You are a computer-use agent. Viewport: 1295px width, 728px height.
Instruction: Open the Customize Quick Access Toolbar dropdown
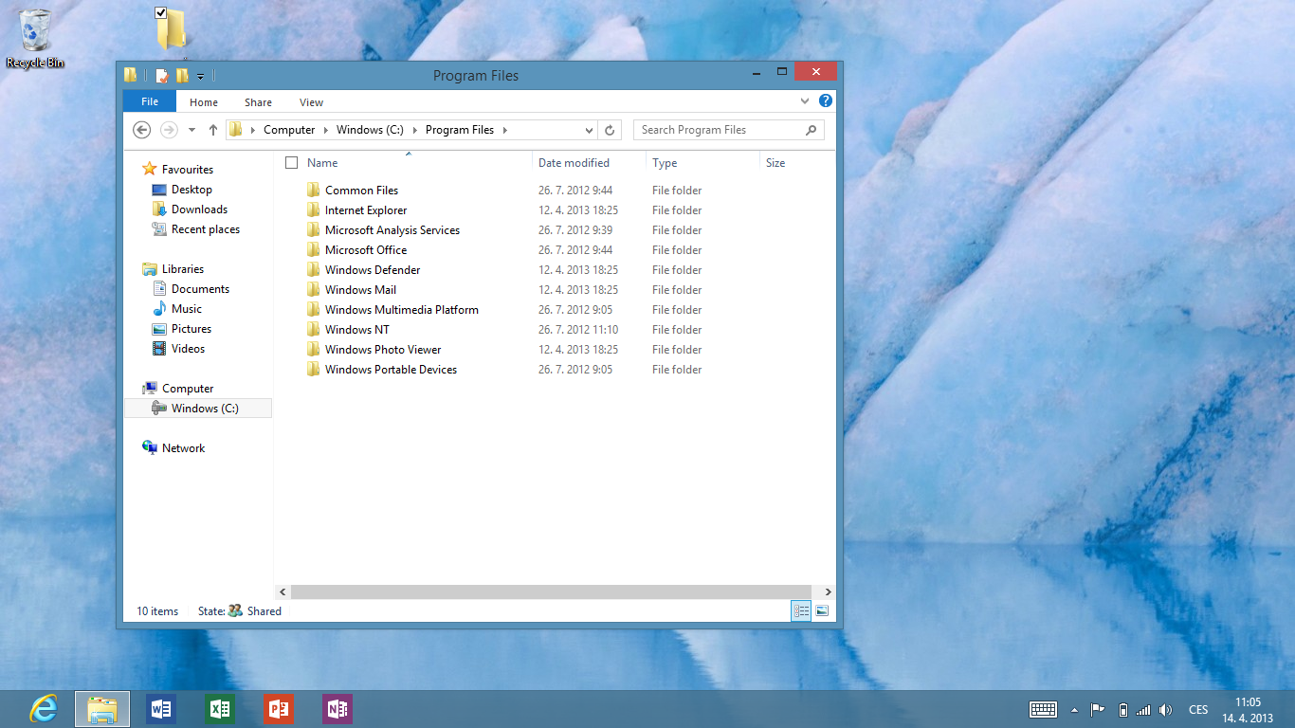click(x=200, y=77)
